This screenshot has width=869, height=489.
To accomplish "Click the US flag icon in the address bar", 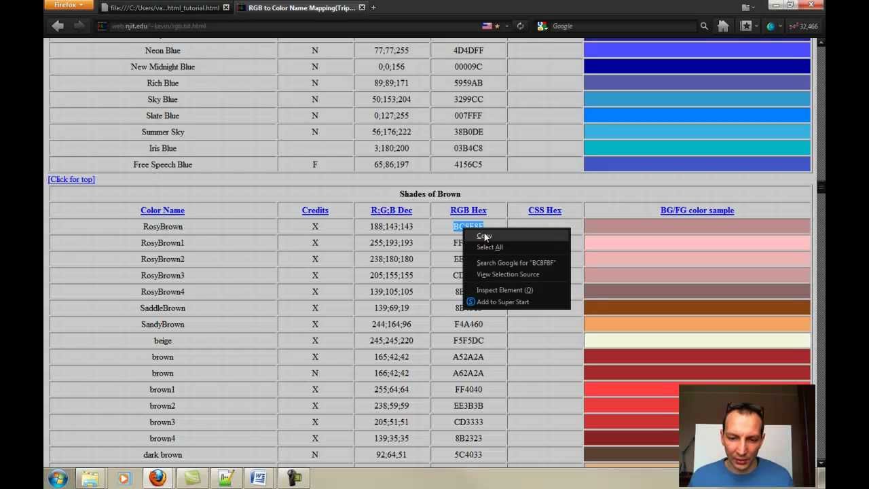I will pos(487,26).
